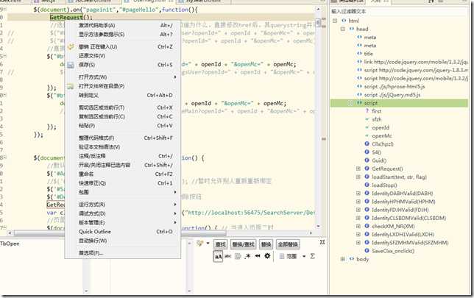This screenshot has height=298, width=474.
Task: Click the S4() function icon in outline
Action: click(367, 152)
